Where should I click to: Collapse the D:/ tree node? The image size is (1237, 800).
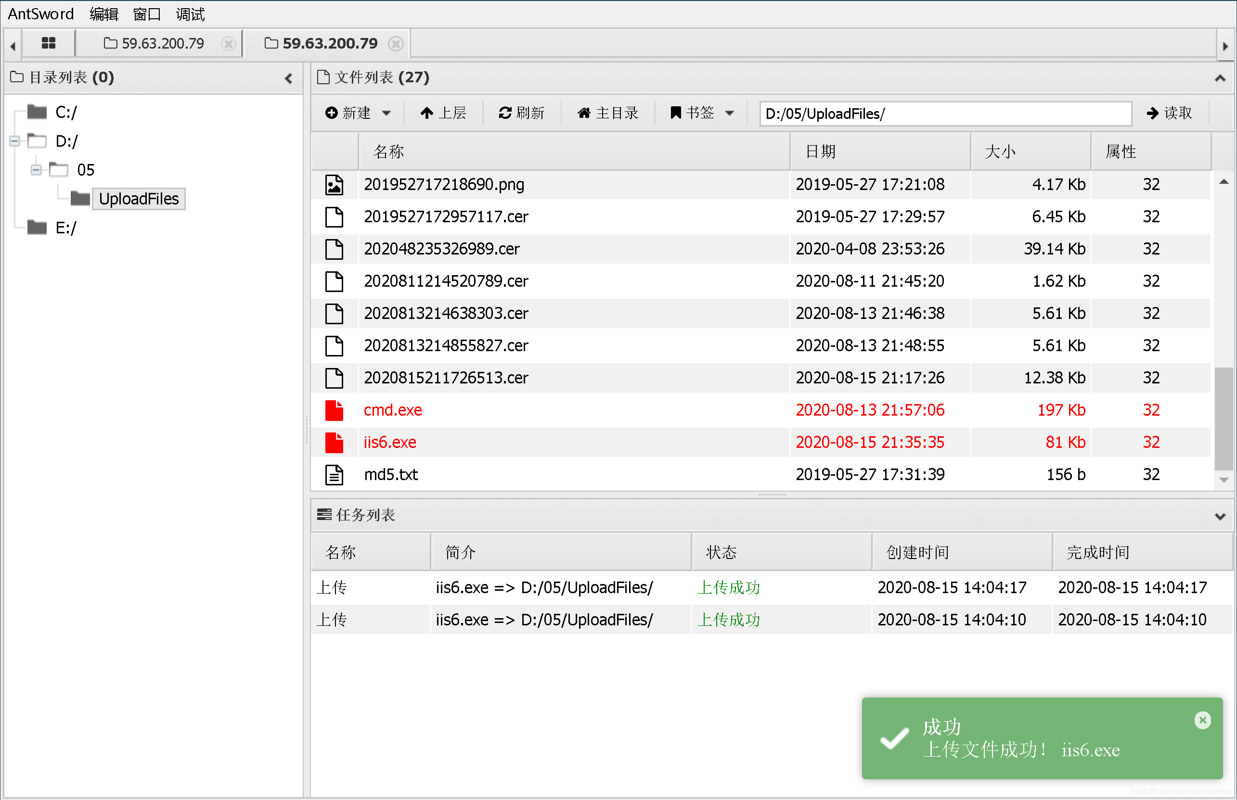(x=14, y=141)
